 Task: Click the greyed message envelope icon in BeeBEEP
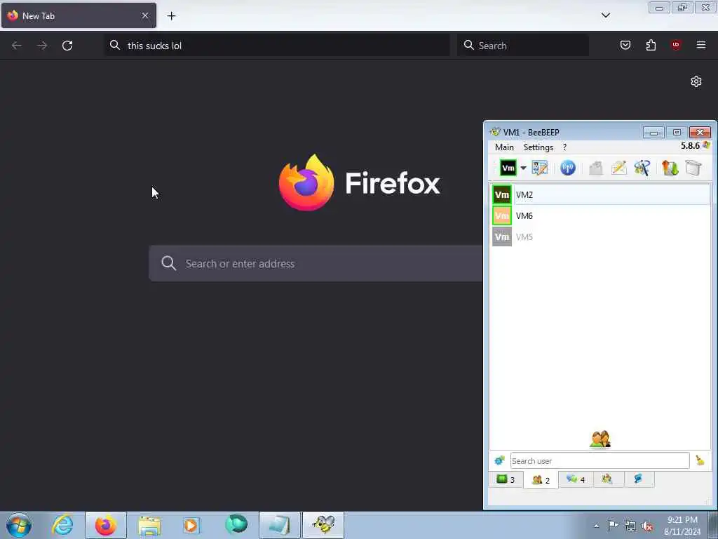[x=596, y=168]
